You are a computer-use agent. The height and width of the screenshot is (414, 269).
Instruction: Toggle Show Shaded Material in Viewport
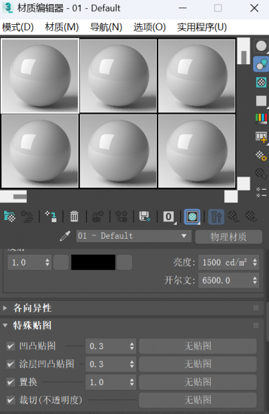click(x=192, y=217)
